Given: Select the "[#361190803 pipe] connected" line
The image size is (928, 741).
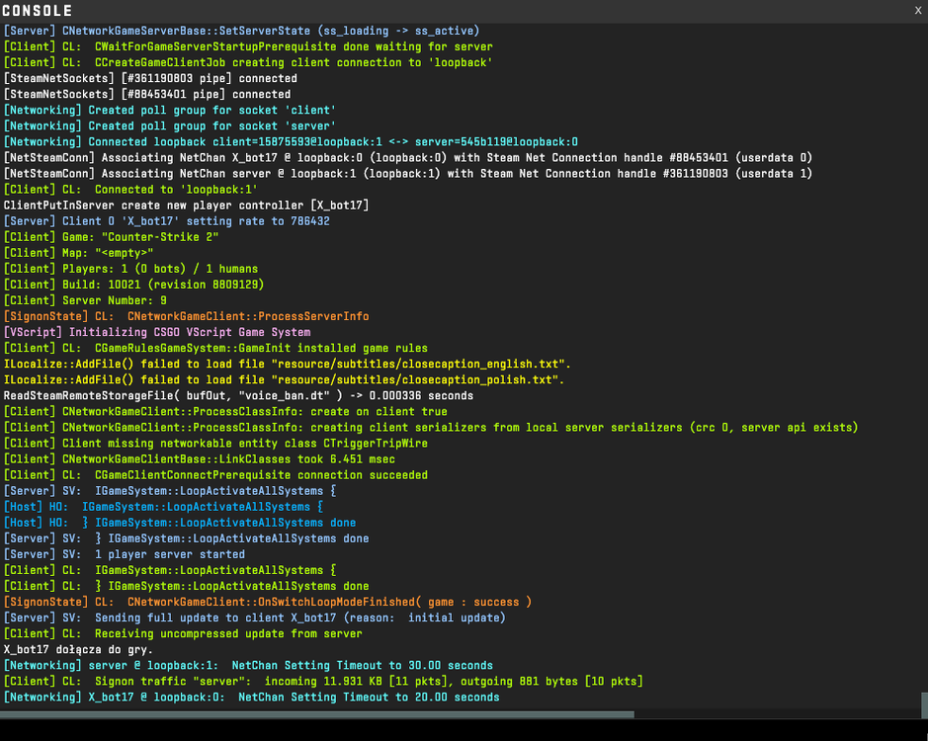Looking at the screenshot, I should coord(150,79).
